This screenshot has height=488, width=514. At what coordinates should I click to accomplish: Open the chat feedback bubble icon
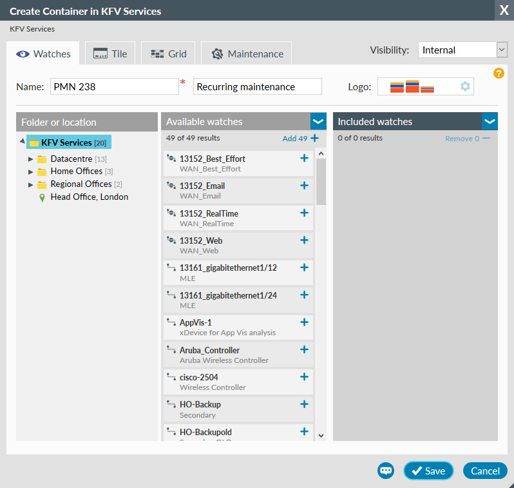(386, 471)
